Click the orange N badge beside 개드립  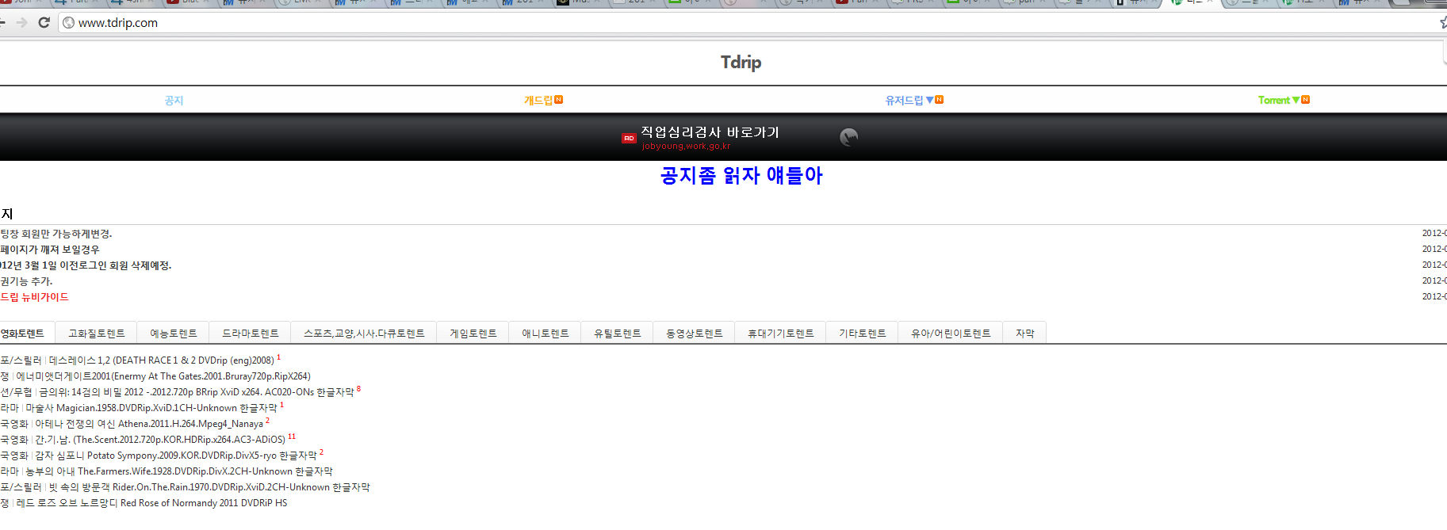pos(559,100)
